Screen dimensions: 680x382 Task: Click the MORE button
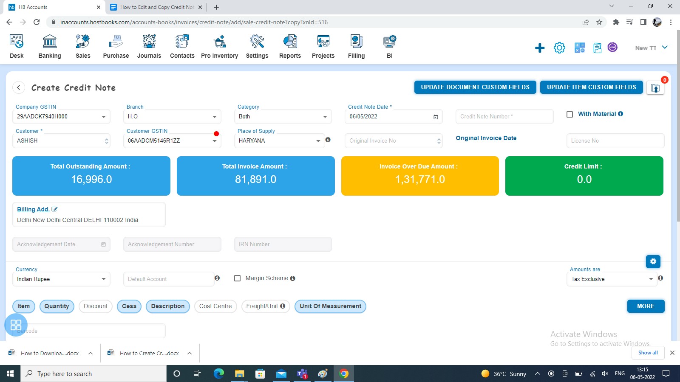click(646, 306)
